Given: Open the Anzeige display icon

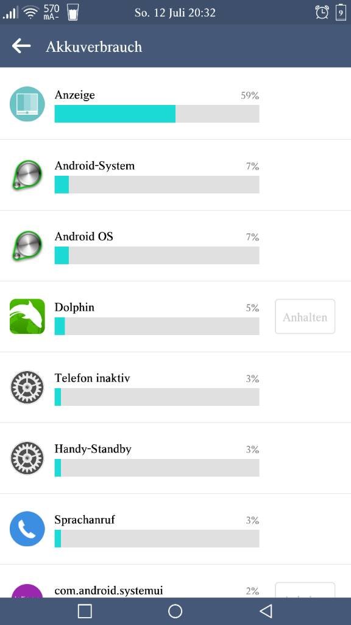Looking at the screenshot, I should [x=27, y=104].
